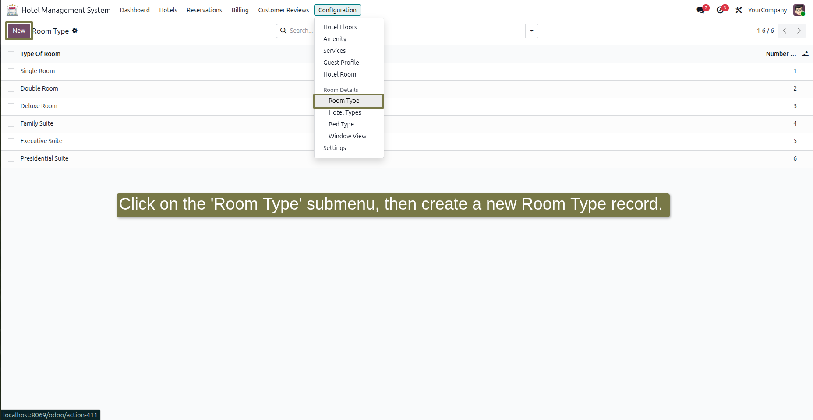Open optional columns adjust icon

coord(805,54)
